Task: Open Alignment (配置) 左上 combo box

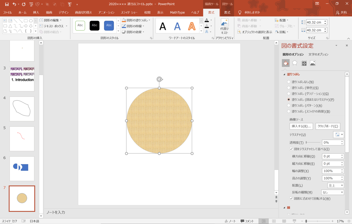Action: pos(336,185)
